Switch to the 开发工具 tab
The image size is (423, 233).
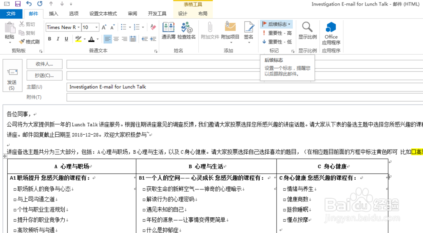click(157, 14)
